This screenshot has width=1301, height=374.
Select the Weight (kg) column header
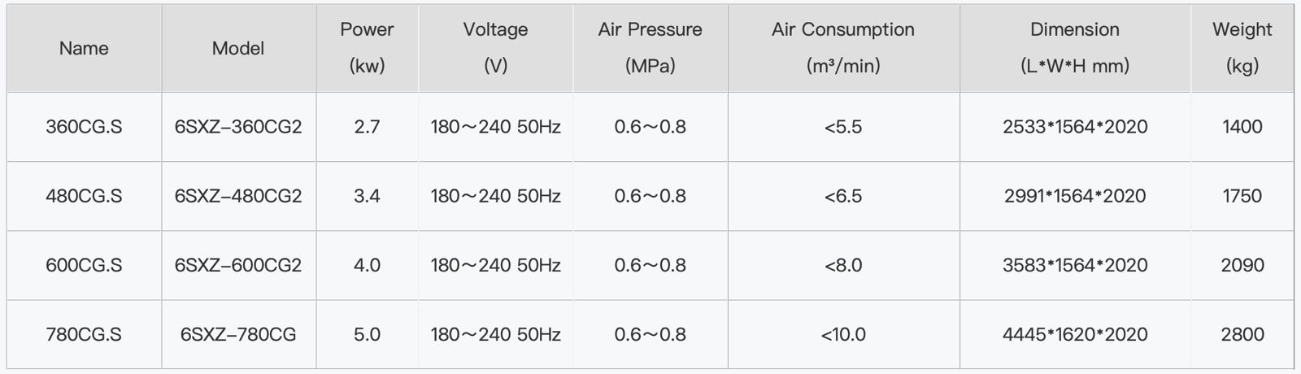coord(1242,48)
